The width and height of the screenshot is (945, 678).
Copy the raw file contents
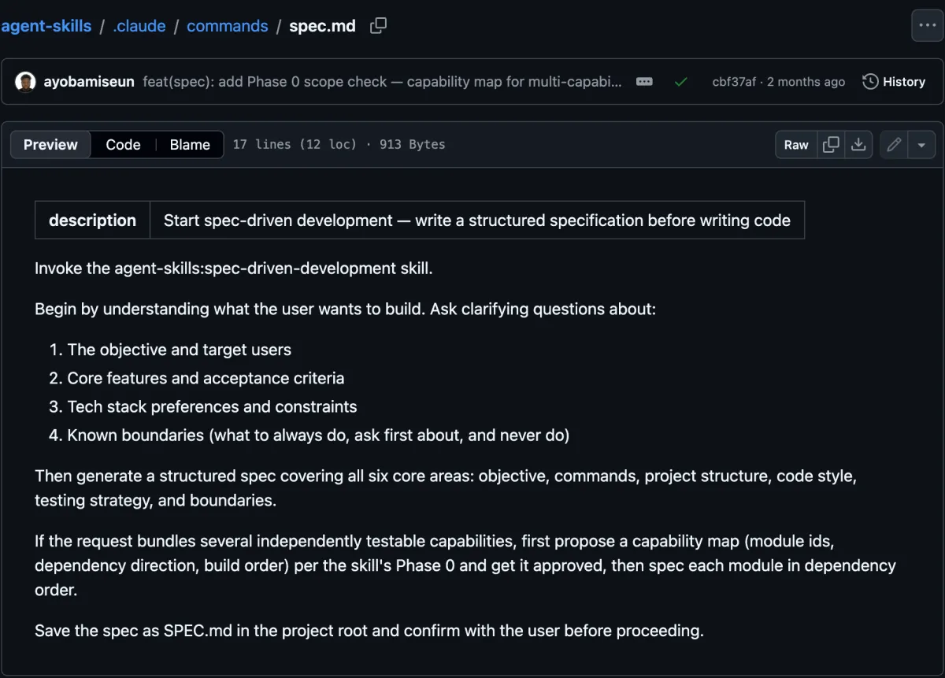pos(831,145)
